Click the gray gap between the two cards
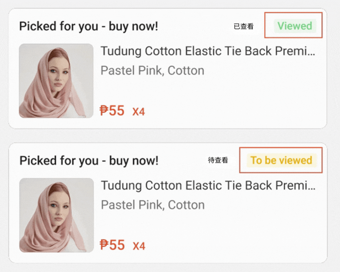 pyautogui.click(x=170, y=136)
